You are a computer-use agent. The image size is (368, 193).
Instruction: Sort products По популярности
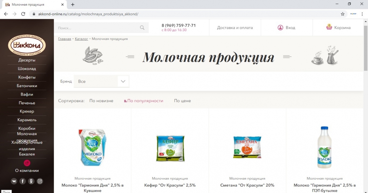pyautogui.click(x=144, y=101)
